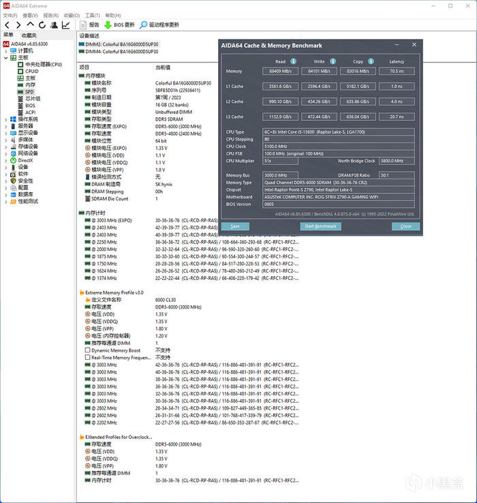477x503 pixels.
Task: Click the Read info icon in benchmark
Action: 293,61
